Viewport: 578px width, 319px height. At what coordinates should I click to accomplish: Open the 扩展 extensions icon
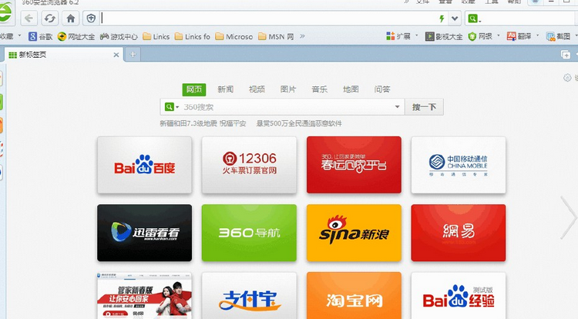[398, 36]
